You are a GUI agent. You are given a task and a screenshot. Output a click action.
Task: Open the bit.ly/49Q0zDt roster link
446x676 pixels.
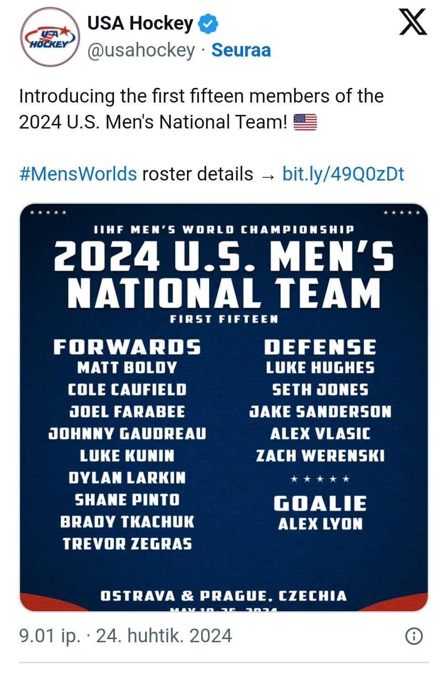(x=343, y=174)
